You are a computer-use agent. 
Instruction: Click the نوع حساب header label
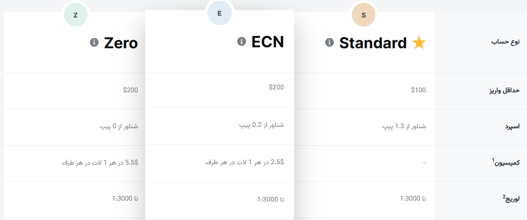[506, 42]
